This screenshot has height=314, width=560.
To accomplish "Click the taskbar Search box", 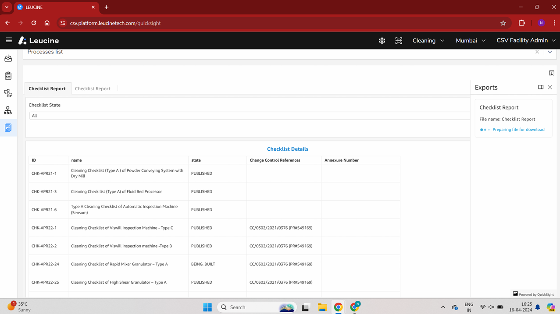I will [257, 307].
